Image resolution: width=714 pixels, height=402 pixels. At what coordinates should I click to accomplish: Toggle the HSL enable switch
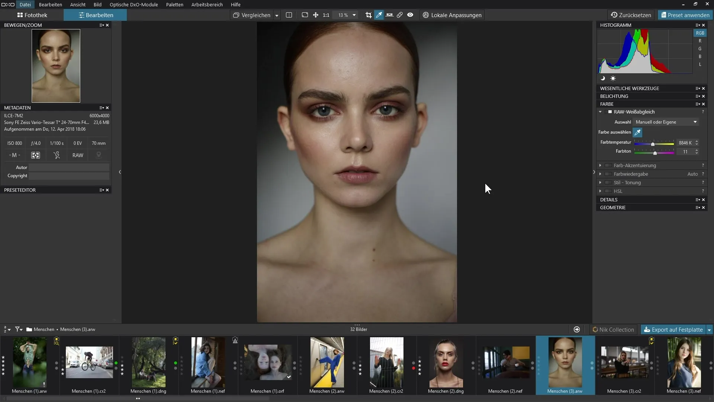[608, 191]
